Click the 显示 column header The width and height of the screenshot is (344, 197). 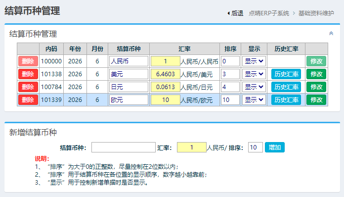pyautogui.click(x=254, y=49)
